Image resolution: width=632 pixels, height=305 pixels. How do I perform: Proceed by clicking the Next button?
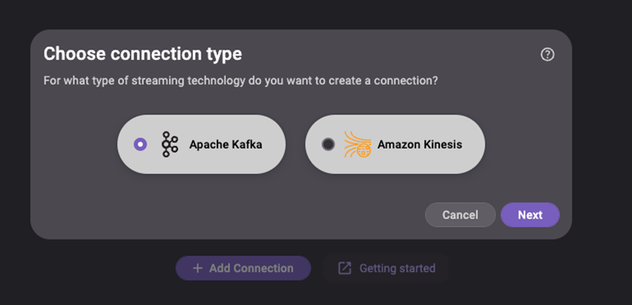pyautogui.click(x=530, y=215)
